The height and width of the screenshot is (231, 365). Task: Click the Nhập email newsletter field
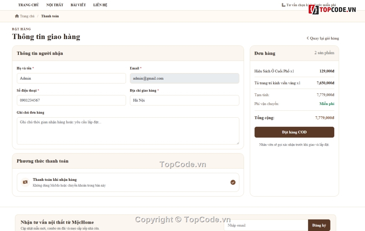(x=266, y=225)
